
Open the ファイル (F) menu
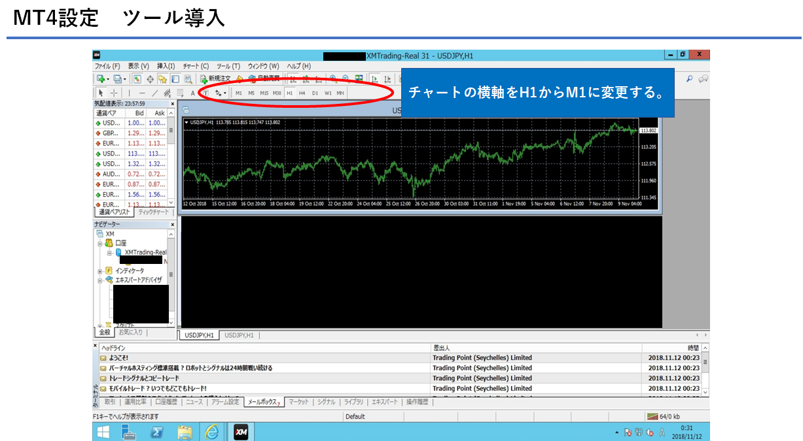pos(107,66)
